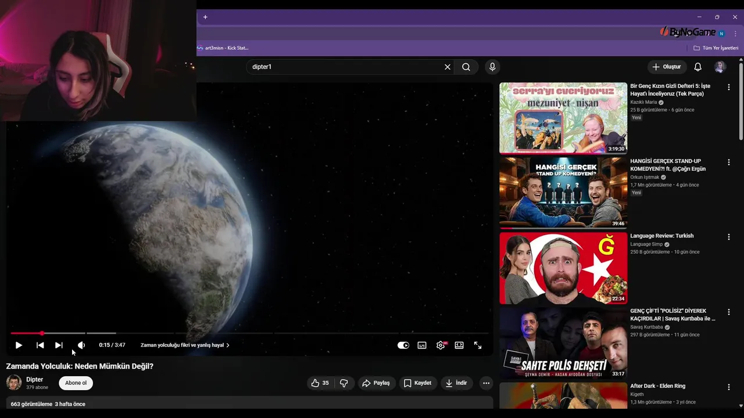Open the Kazıklı Maria channel link
744x418 pixels.
point(643,102)
